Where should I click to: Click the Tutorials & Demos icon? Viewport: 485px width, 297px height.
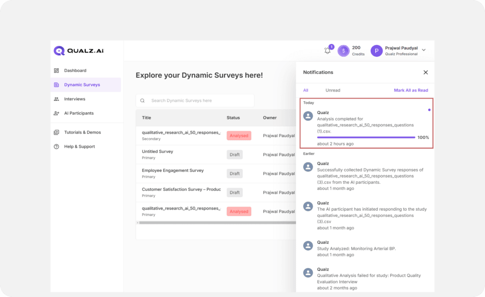click(x=56, y=132)
